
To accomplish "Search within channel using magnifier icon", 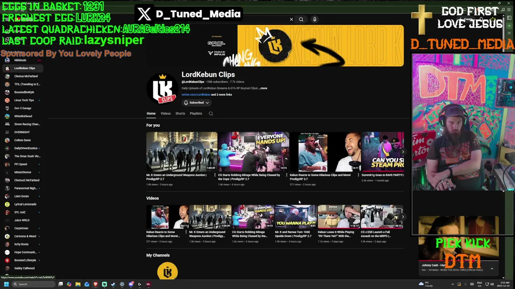I will coord(210,114).
